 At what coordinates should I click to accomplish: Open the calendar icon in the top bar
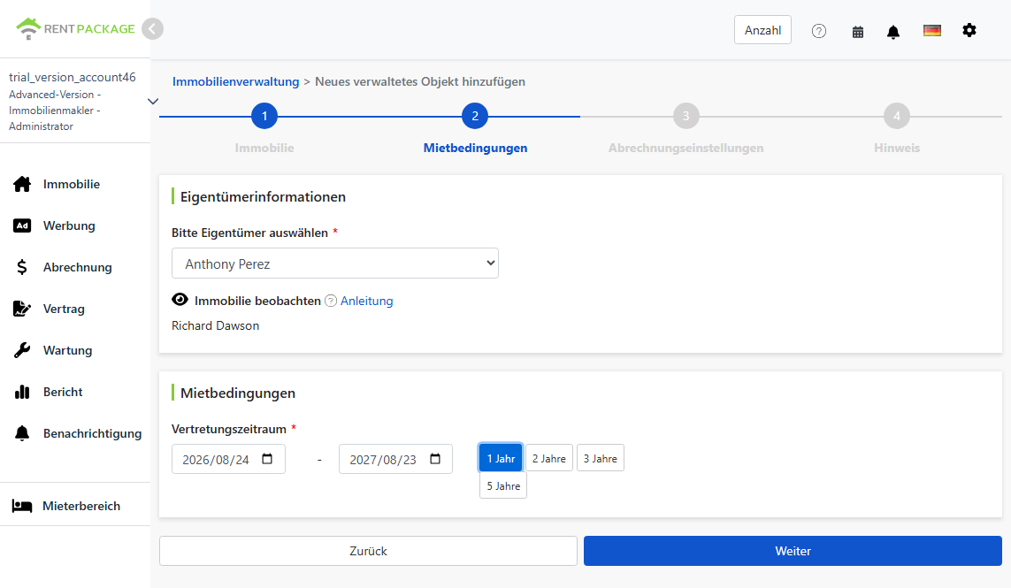point(858,32)
